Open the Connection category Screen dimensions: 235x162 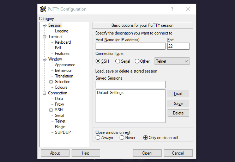click(x=58, y=93)
